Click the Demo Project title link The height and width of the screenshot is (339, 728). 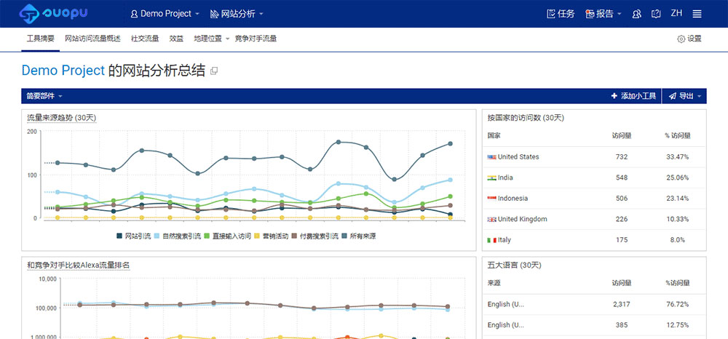63,71
